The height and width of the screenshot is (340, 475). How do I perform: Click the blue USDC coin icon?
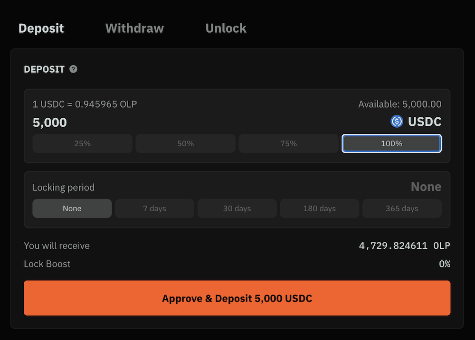397,122
